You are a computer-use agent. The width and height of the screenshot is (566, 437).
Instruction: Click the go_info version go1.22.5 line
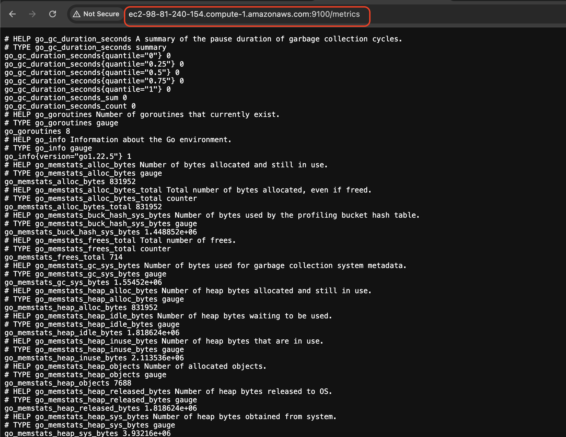(68, 156)
